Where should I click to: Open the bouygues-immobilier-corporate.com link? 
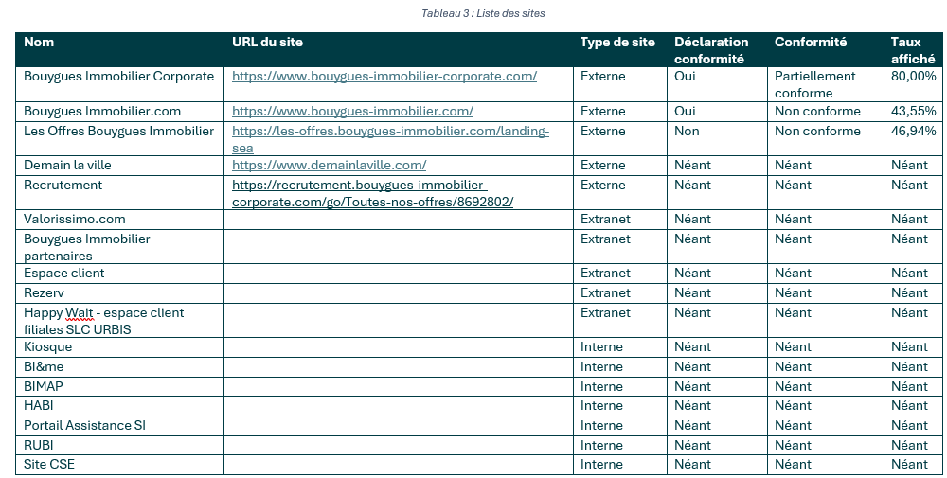click(x=384, y=76)
